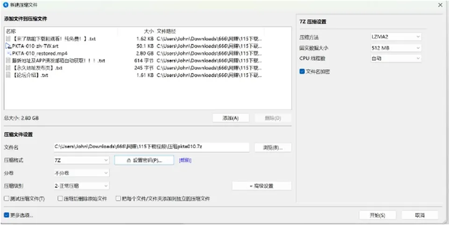Click the path cell in the PKTA-010_restored.mp4 row
This screenshot has height=225, width=449.
click(210, 53)
